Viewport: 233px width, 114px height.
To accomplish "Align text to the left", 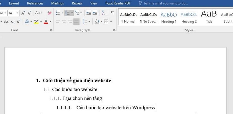I will click(58, 22).
